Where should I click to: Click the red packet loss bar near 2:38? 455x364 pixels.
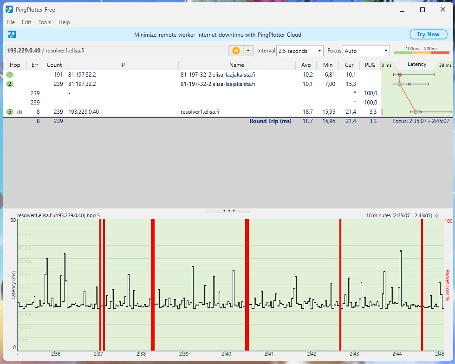click(153, 285)
